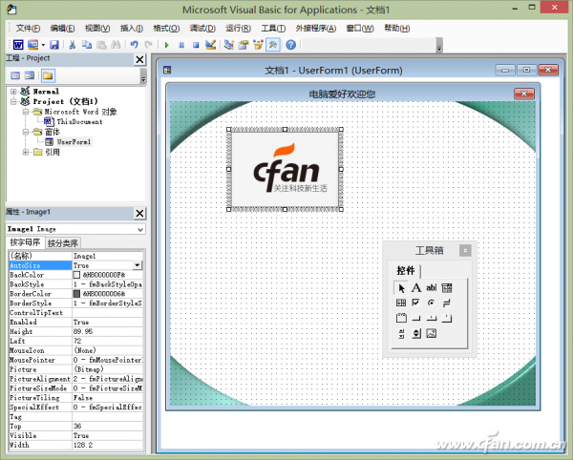Open the Image1 Image object dropdown
573x460 pixels.
pyautogui.click(x=140, y=229)
